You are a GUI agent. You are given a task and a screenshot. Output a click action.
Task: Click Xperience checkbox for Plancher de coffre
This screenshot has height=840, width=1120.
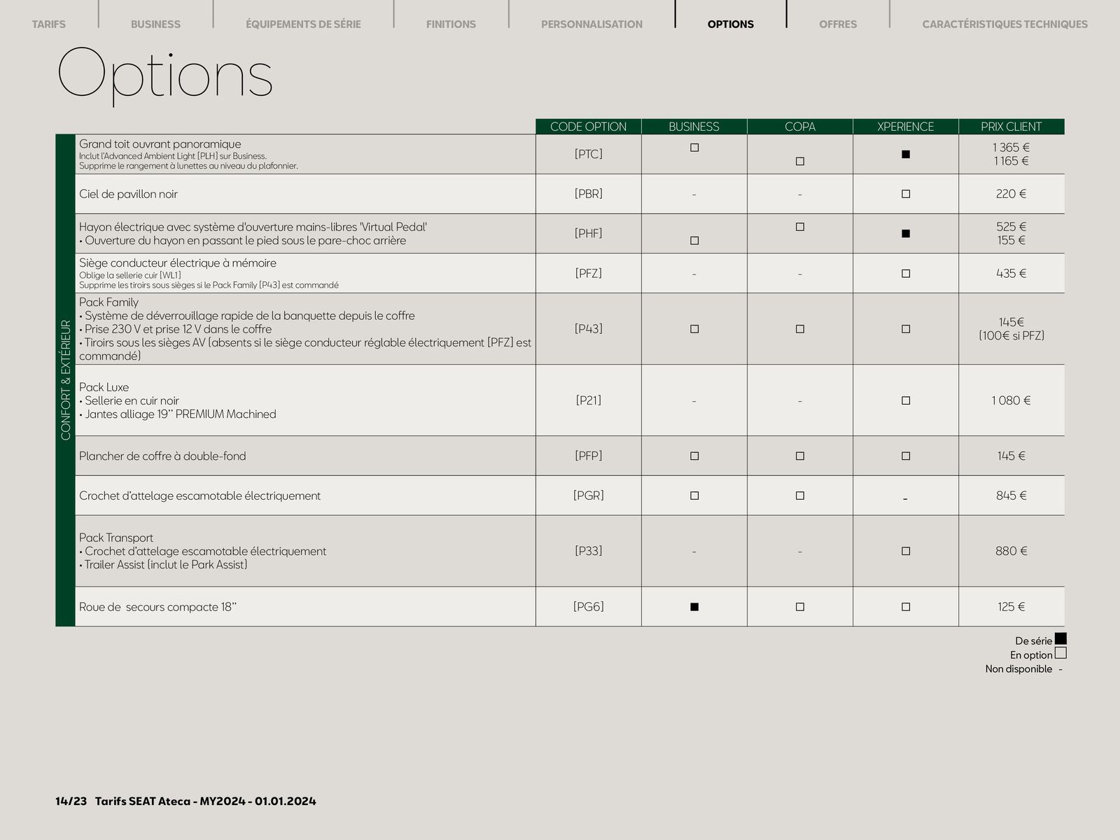coord(906,456)
